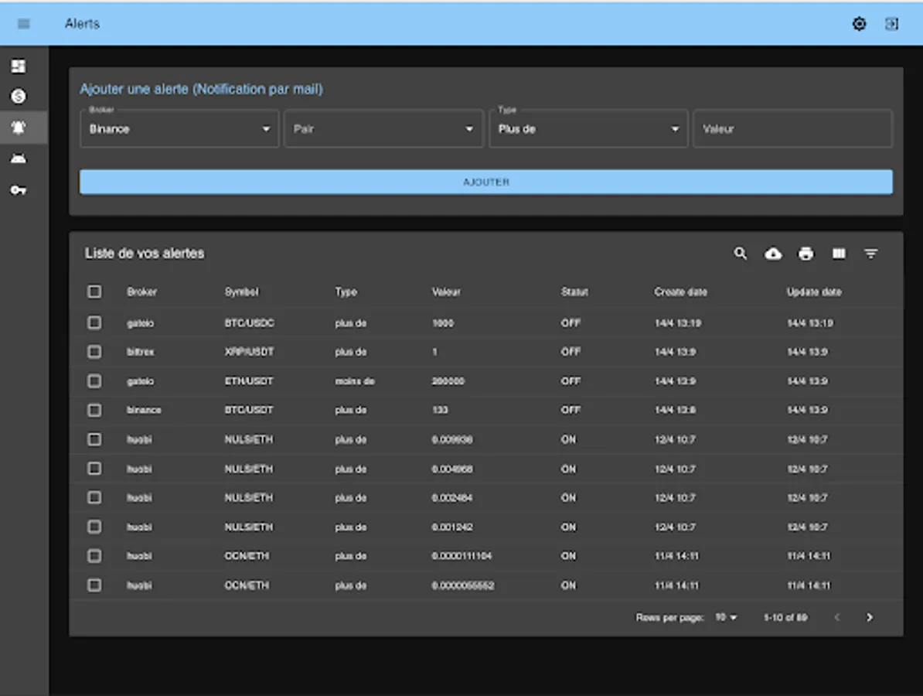Check the gateio BTC/USDC row checkbox
Viewport: 923px width, 696px height.
(x=94, y=322)
